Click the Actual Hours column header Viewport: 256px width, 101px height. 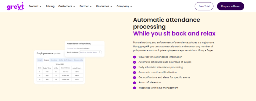[x=77, y=68]
